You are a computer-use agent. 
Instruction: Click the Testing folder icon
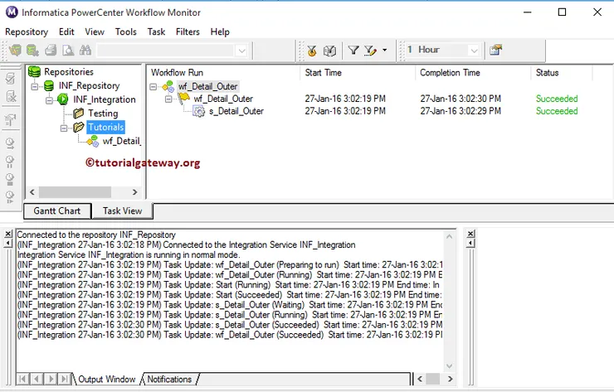(x=79, y=113)
